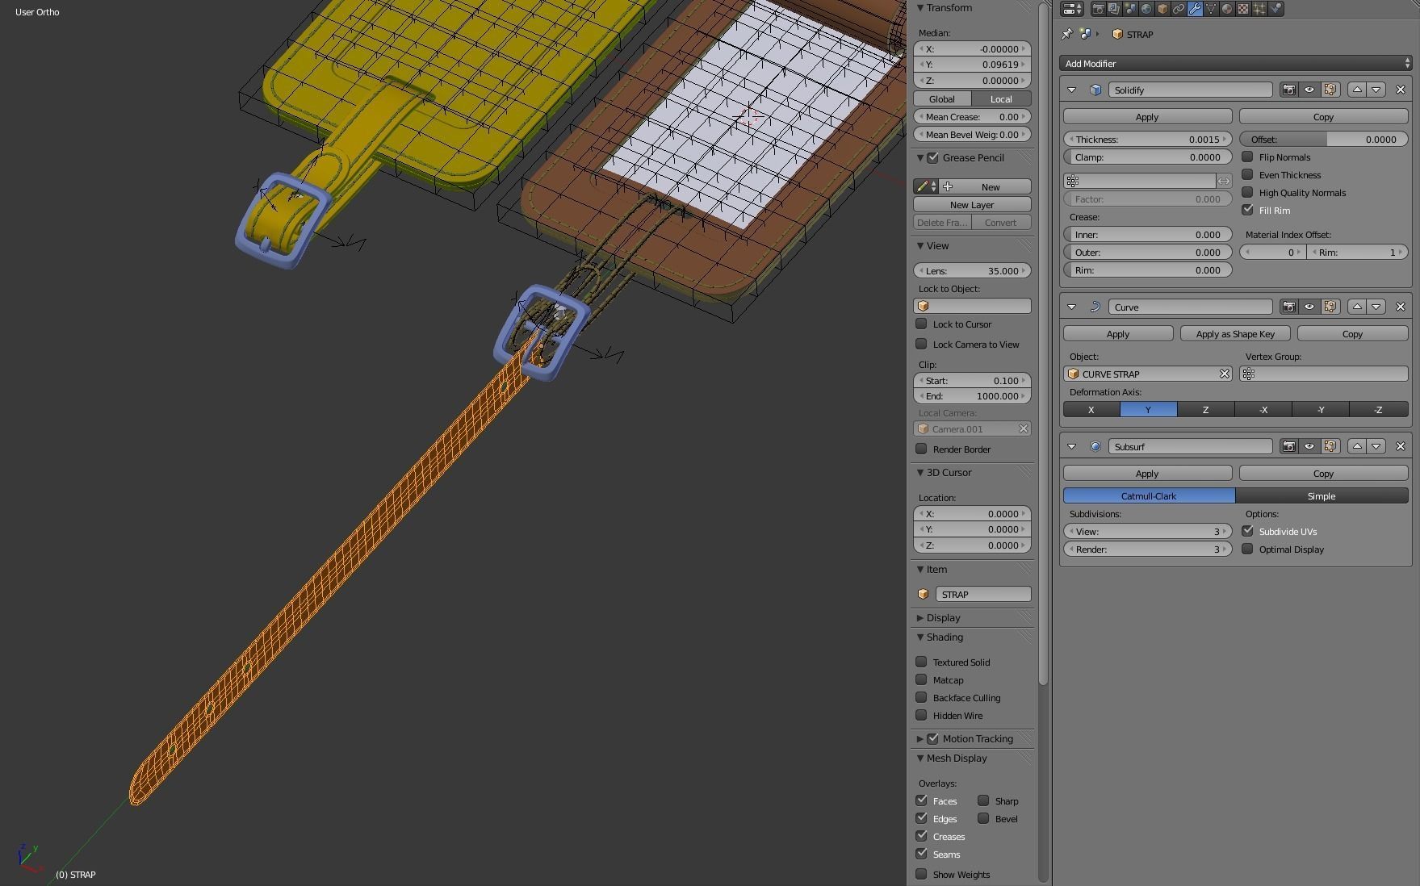The image size is (1420, 886).
Task: Open the Object Data tab (triangle mesh icon)
Action: coord(1211,9)
